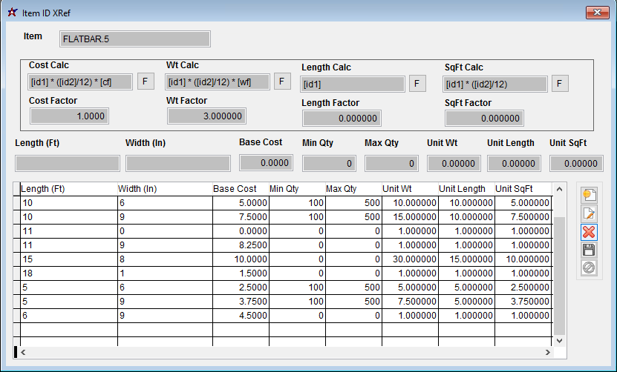Click the Item field containing FLATBAR.5
The width and height of the screenshot is (617, 372).
(x=134, y=39)
